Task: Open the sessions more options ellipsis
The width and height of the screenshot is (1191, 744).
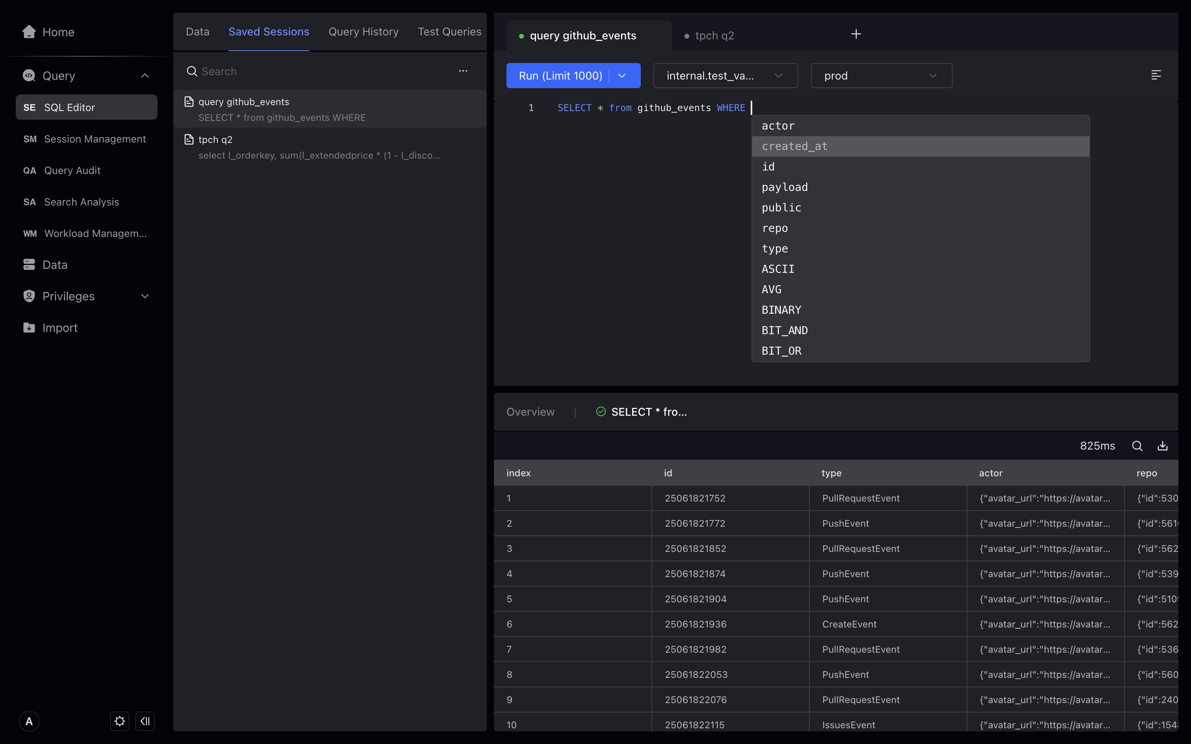Action: [x=463, y=71]
